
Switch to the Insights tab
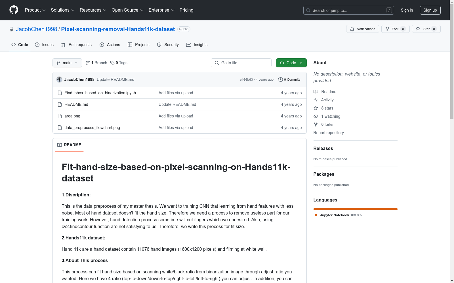[x=197, y=45]
